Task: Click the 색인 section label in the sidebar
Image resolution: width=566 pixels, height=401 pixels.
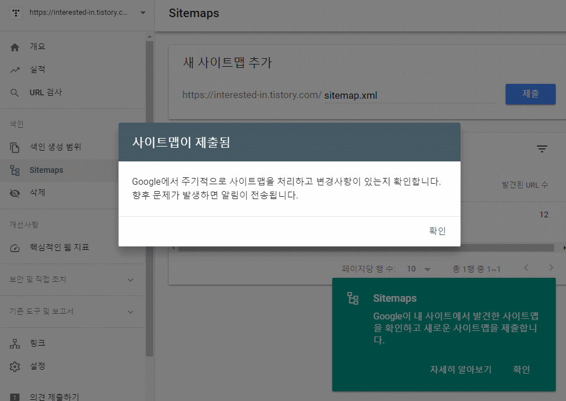Action: coord(17,124)
